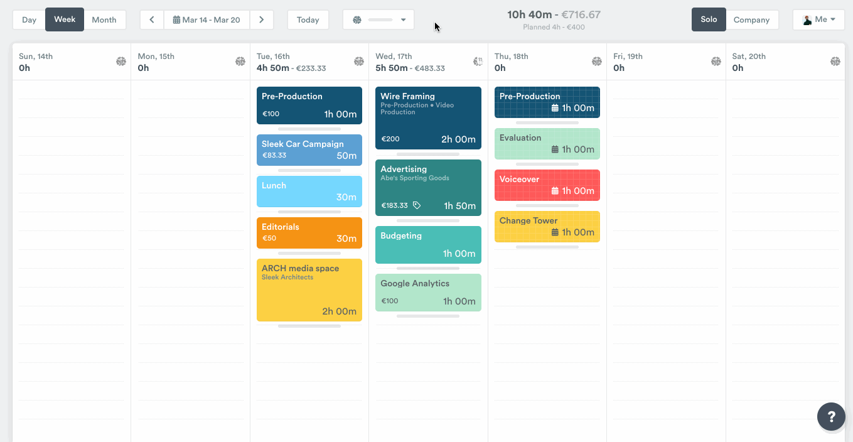Select the Memory icon on Wed, 17th
The height and width of the screenshot is (442, 853).
click(478, 62)
